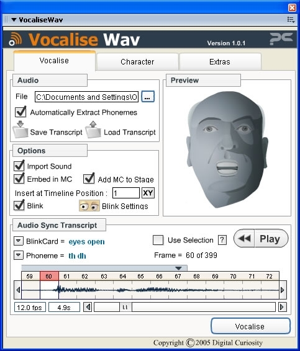Expand the BlinkCard dropdown
Screen dimensions: 300x351
click(x=19, y=241)
